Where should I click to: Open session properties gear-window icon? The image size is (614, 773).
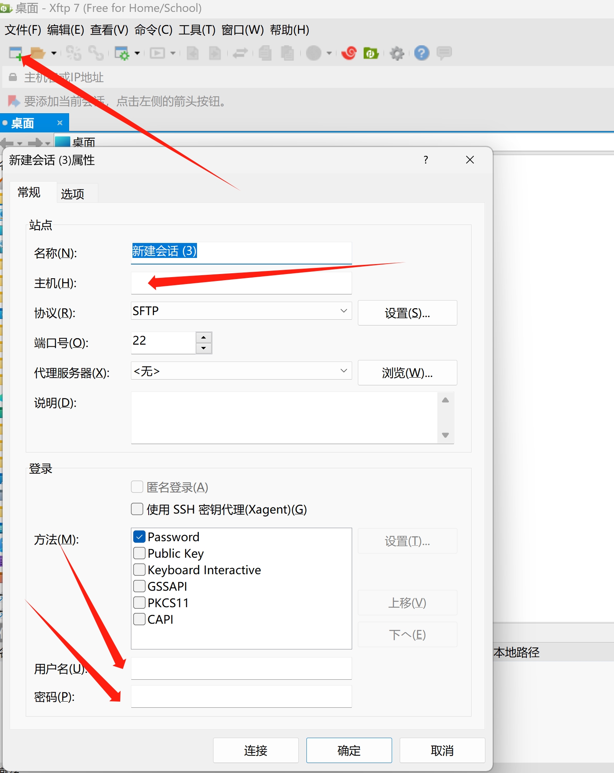(x=122, y=53)
